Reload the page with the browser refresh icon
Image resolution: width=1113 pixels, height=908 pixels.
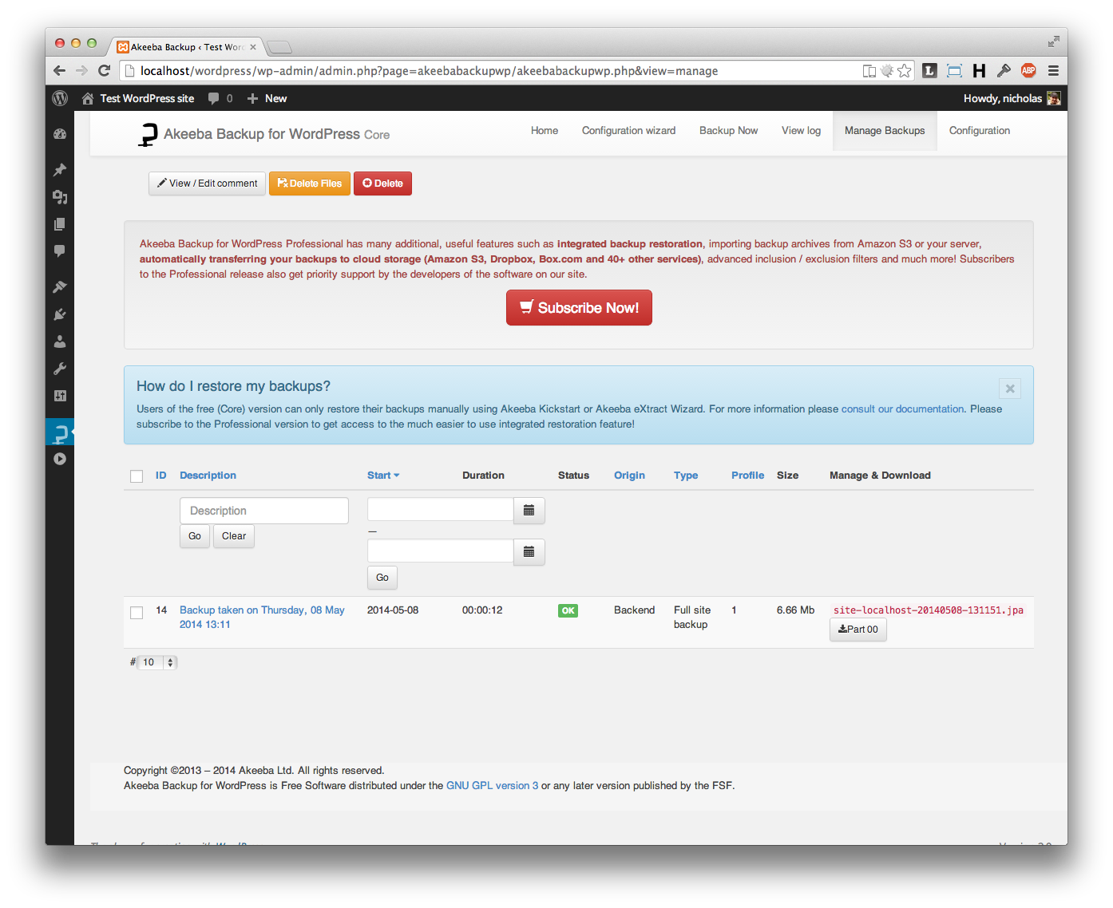(x=104, y=71)
